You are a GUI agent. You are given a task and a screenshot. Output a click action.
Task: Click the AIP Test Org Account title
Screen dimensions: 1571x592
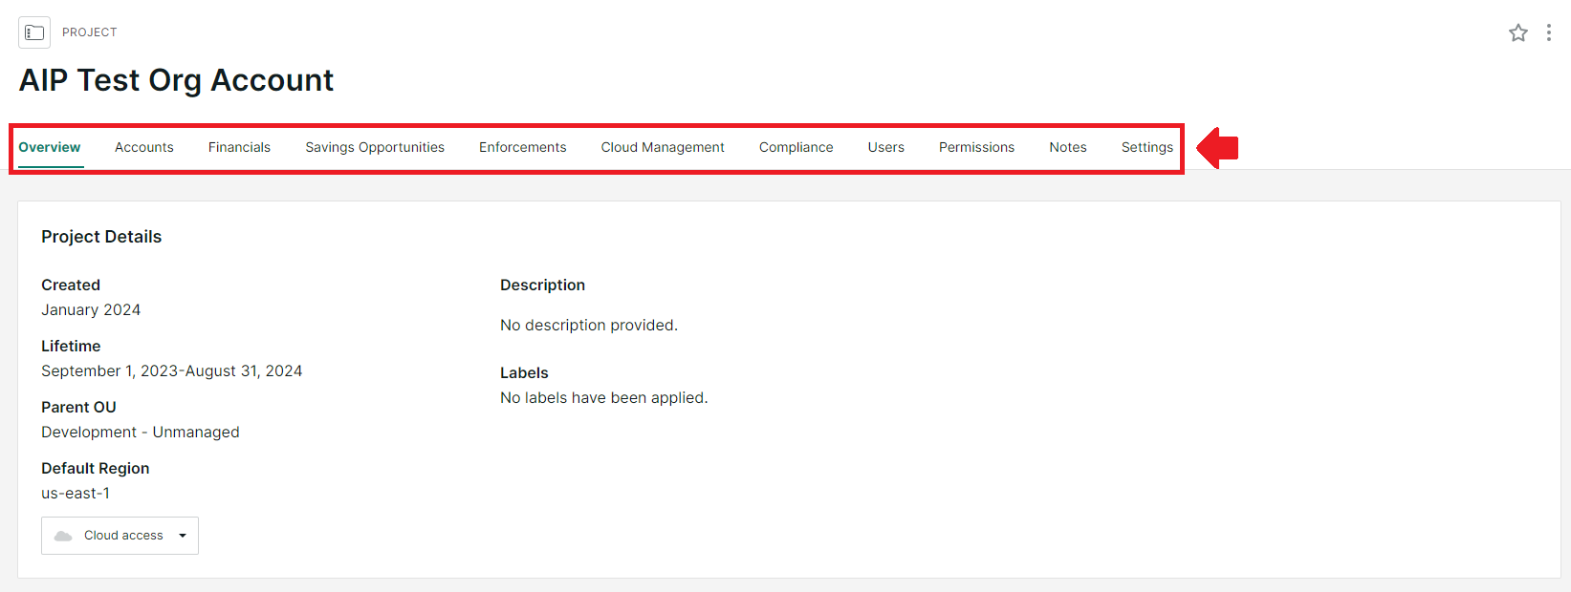click(x=176, y=80)
